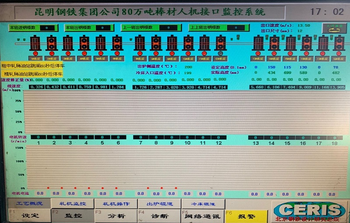
Task: Click the set height value 150
Action: coord(271,67)
